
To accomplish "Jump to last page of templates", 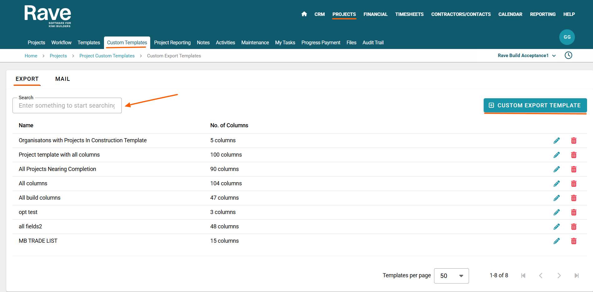I will click(576, 275).
